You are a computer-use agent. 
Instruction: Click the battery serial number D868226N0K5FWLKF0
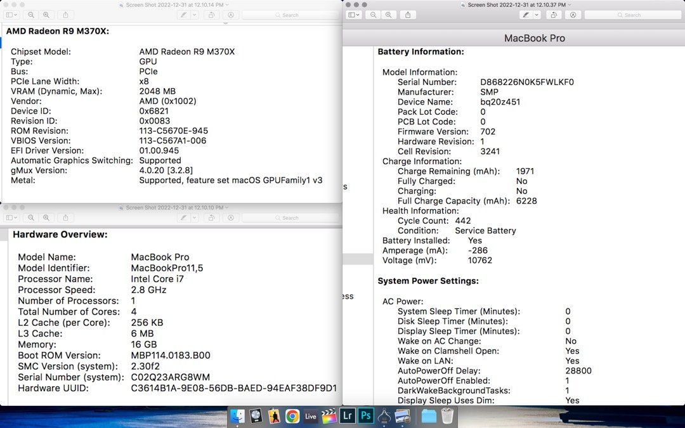[x=527, y=82]
